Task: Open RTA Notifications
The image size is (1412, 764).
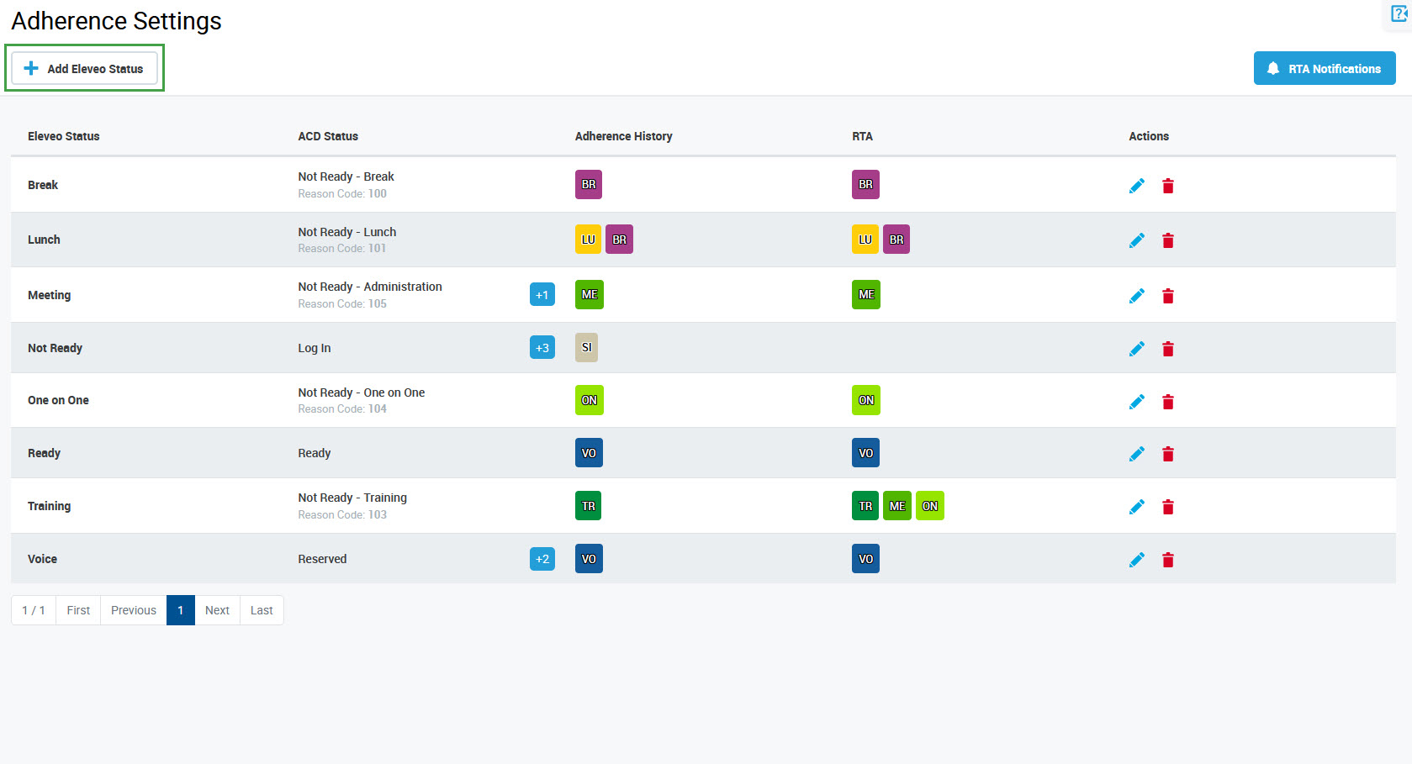Action: tap(1324, 69)
